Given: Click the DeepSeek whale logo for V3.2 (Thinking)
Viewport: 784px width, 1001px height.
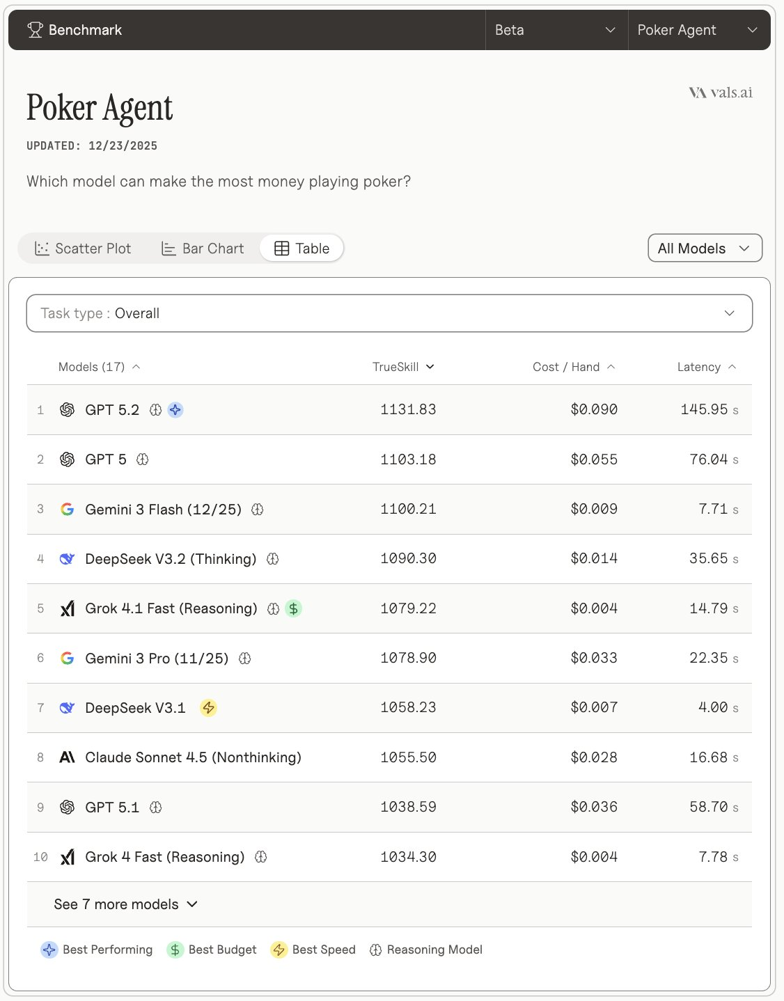Looking at the screenshot, I should (68, 559).
